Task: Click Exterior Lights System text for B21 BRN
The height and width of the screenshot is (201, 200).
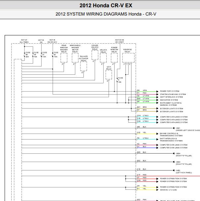Action: pyautogui.click(x=172, y=108)
